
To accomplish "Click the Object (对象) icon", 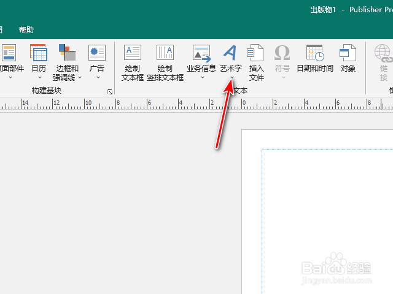I will (348, 53).
